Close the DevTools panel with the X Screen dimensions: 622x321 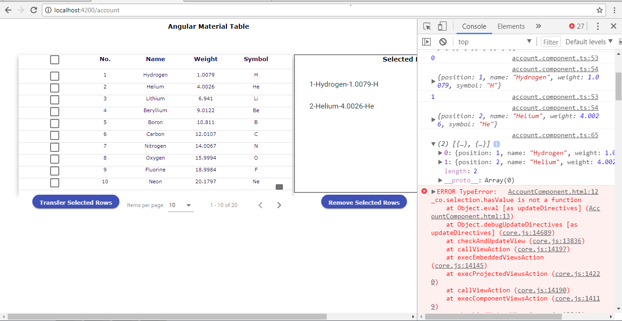click(x=613, y=26)
